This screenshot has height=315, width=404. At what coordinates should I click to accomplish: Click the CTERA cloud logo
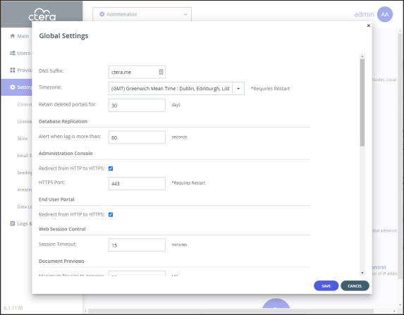pos(42,14)
